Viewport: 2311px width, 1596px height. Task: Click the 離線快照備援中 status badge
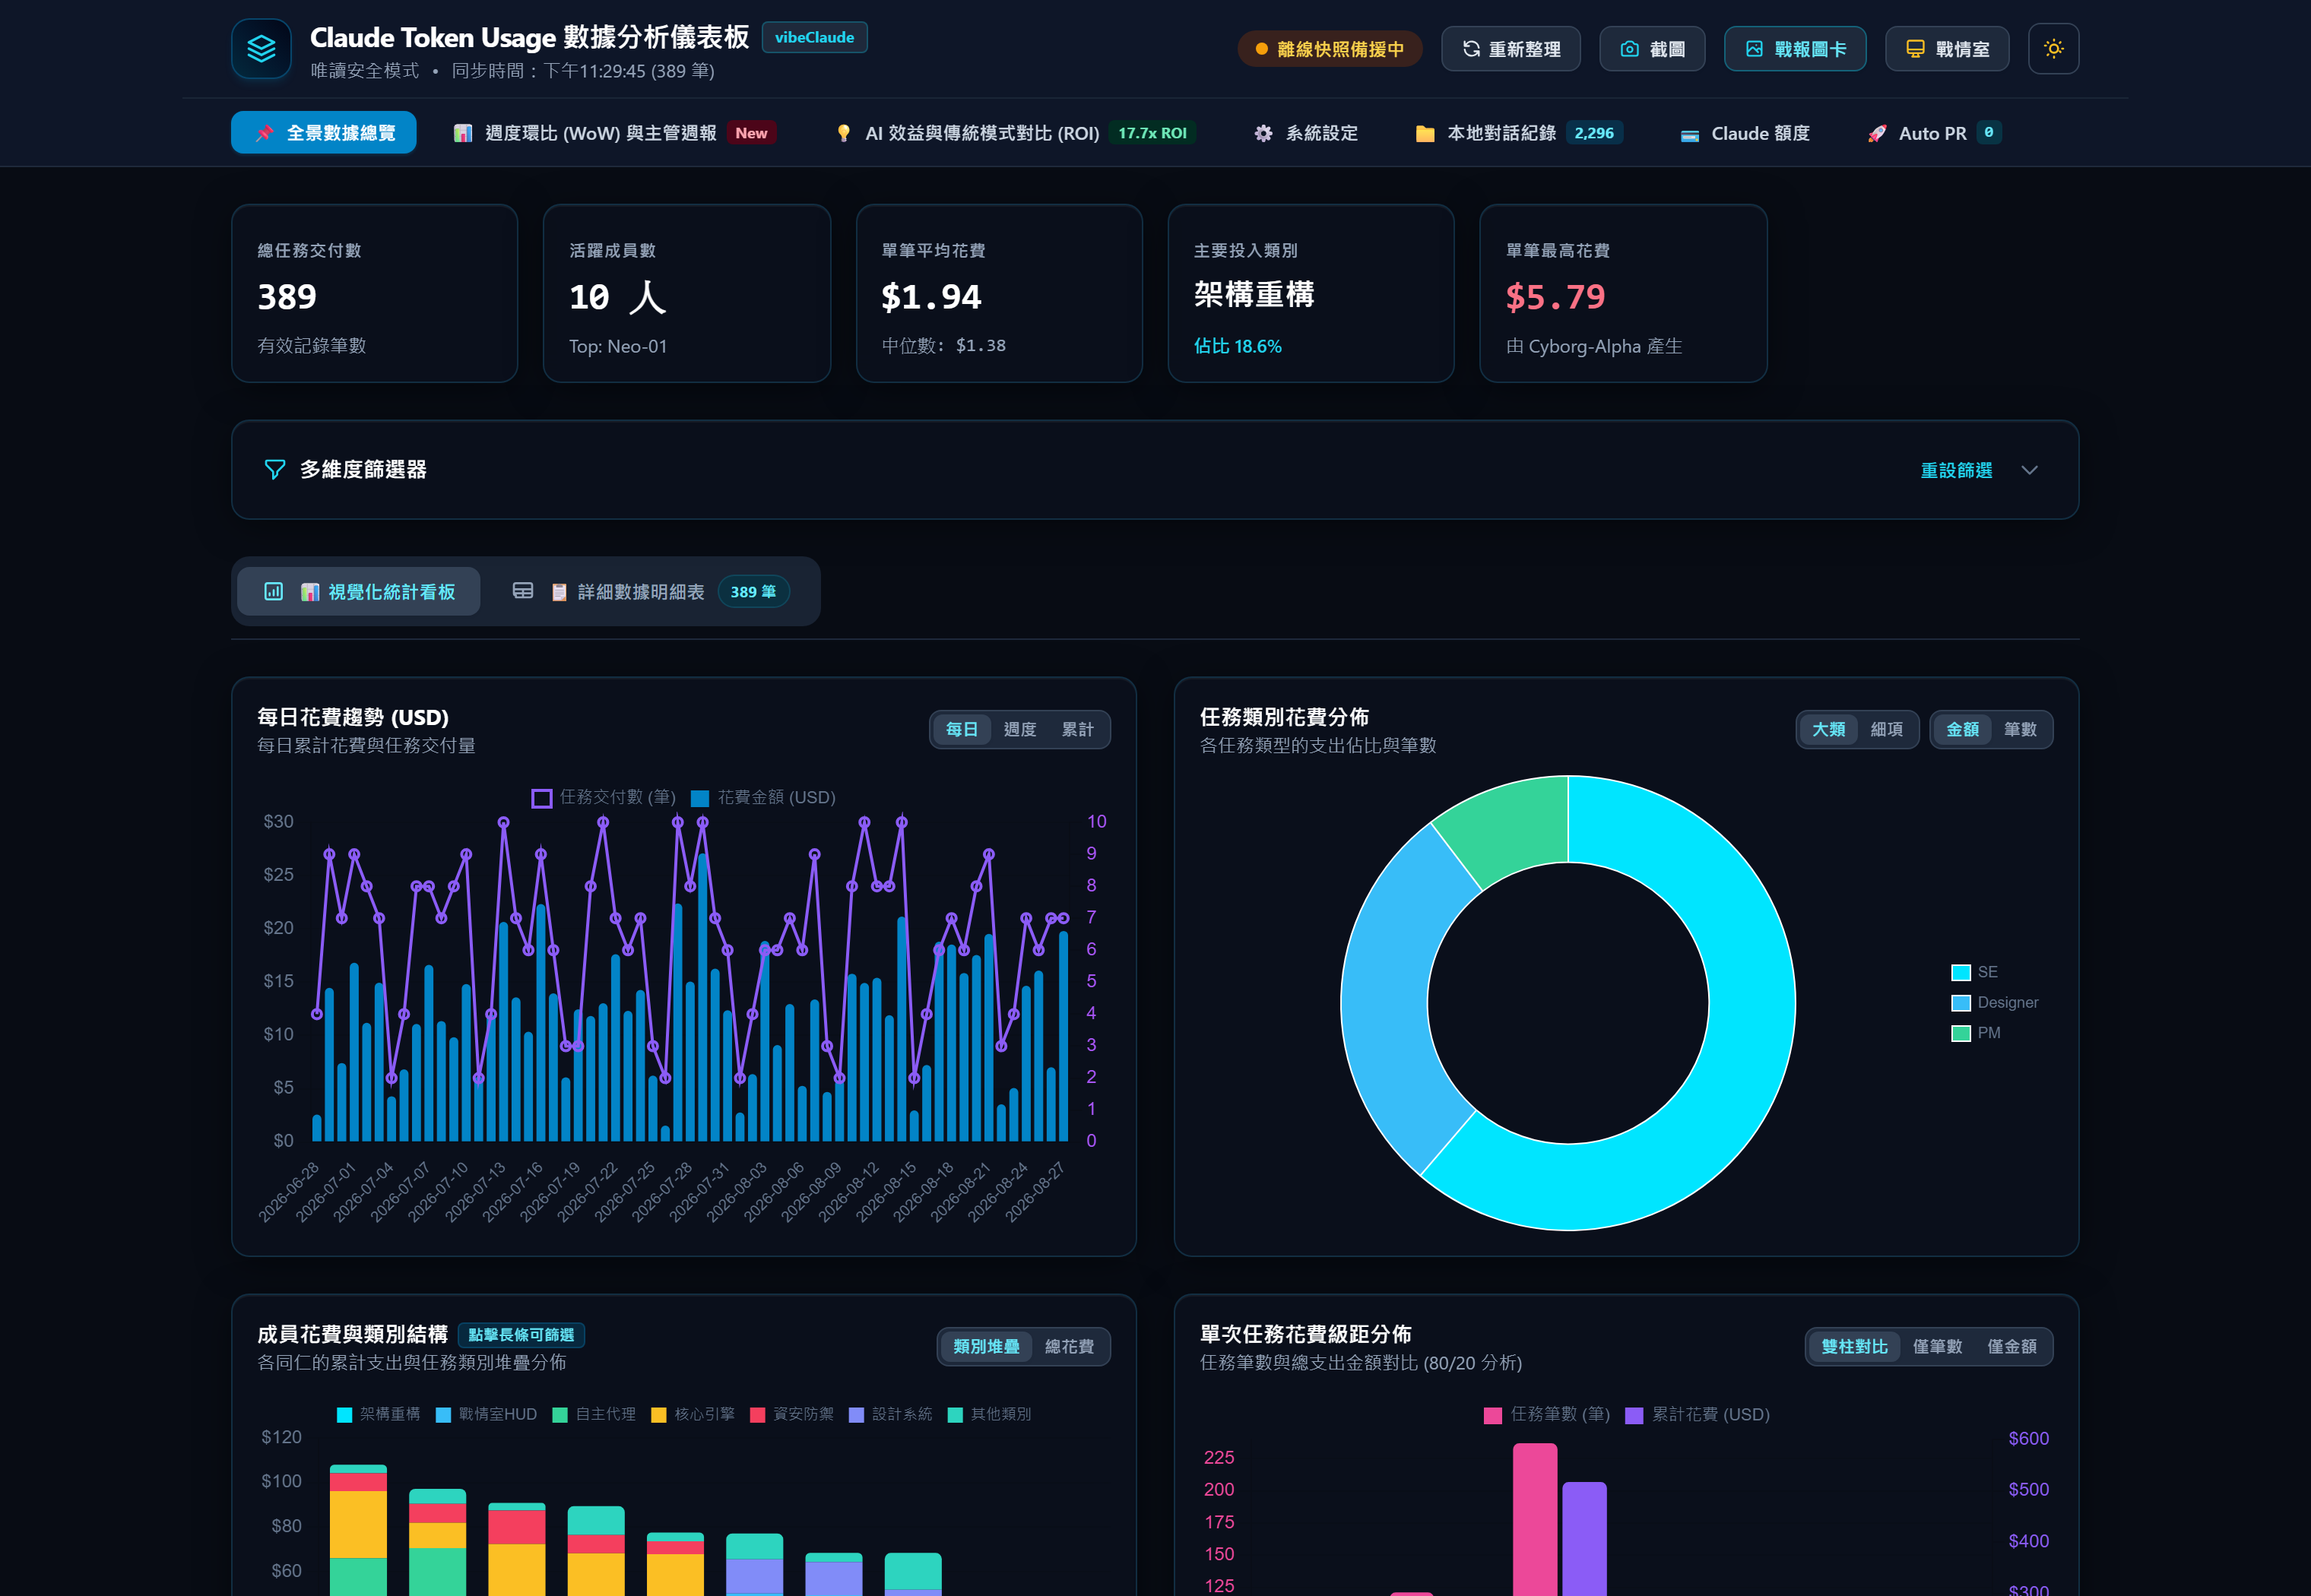(x=1330, y=49)
